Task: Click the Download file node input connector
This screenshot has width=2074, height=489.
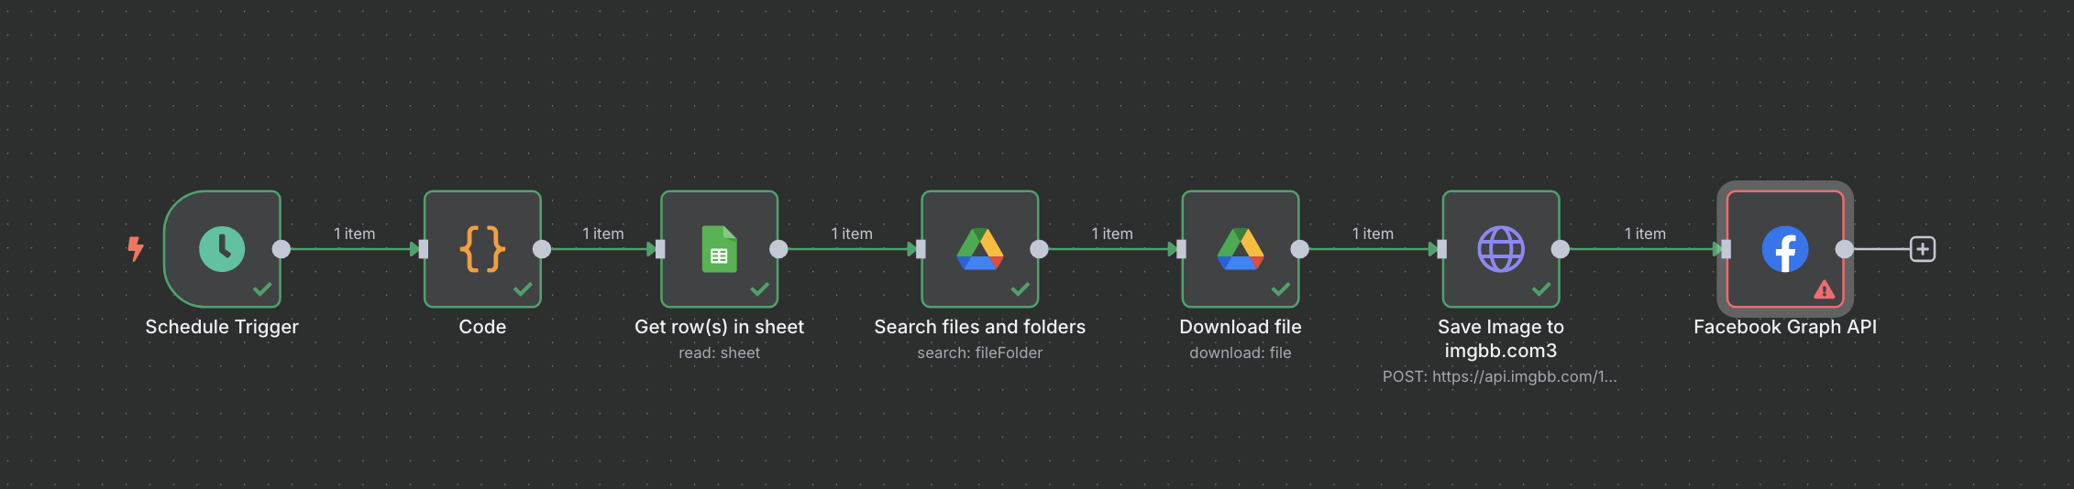Action: click(x=1181, y=249)
